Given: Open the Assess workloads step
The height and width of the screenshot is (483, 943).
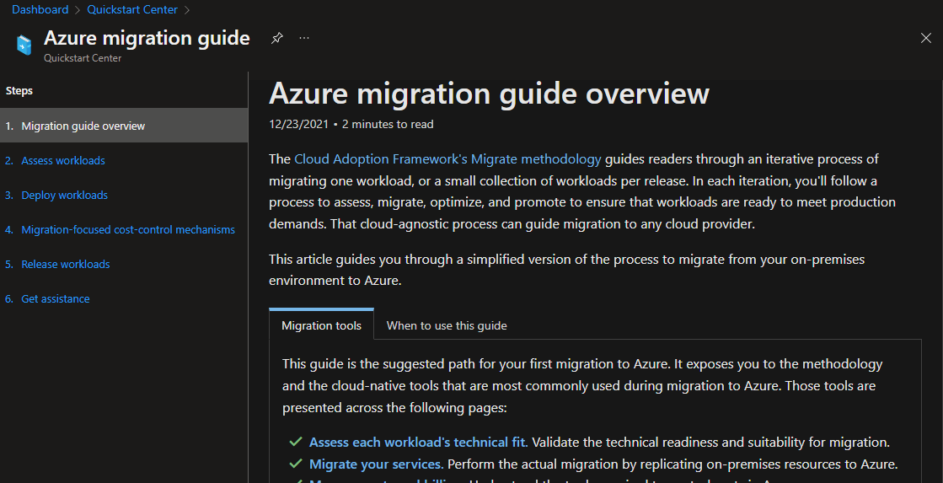Looking at the screenshot, I should [63, 160].
